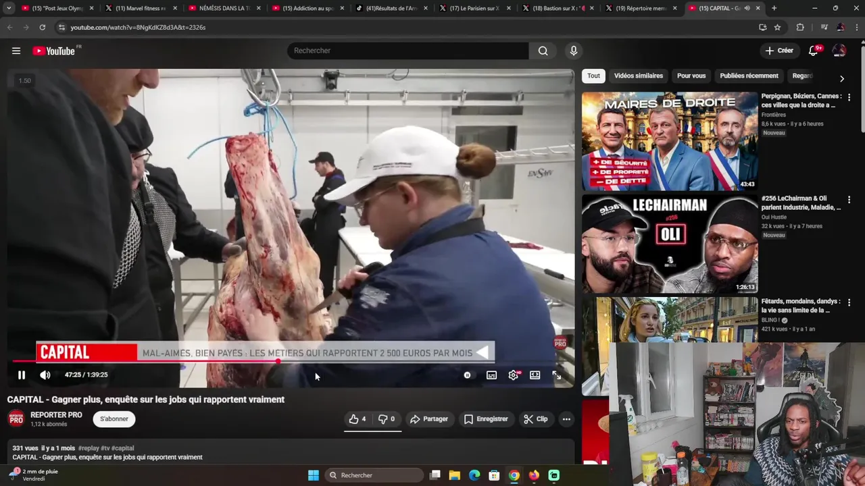Reload the page
Image resolution: width=865 pixels, height=486 pixels.
pos(42,27)
